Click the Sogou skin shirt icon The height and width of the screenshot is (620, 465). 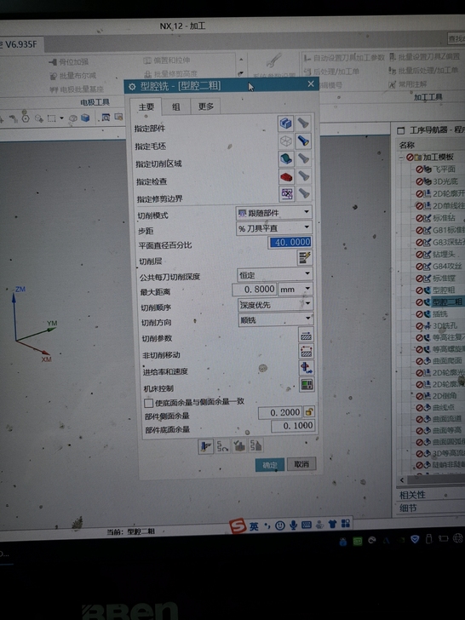pyautogui.click(x=332, y=524)
